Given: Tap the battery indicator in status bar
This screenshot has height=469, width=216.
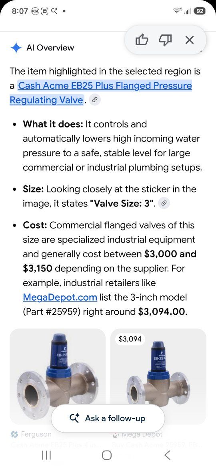Looking at the screenshot, I should click(200, 11).
